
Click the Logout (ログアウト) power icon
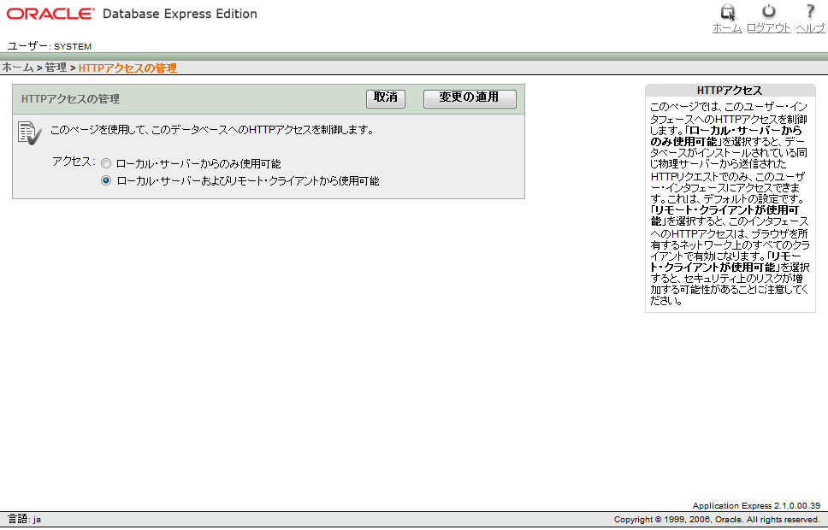pyautogui.click(x=769, y=11)
